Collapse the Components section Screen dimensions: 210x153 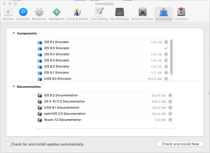pyautogui.click(x=14, y=33)
